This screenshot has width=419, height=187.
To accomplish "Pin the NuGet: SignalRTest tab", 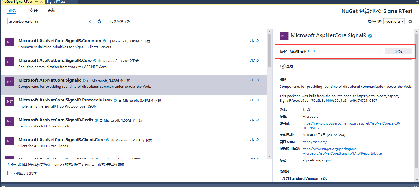I will [37, 2].
